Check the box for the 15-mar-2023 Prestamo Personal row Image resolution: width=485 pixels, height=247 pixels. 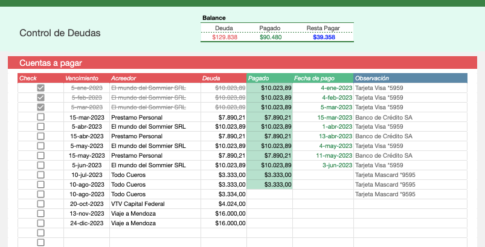(x=40, y=117)
